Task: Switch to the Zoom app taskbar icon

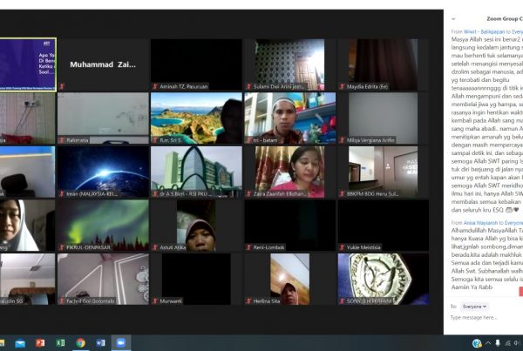Action: (x=120, y=342)
